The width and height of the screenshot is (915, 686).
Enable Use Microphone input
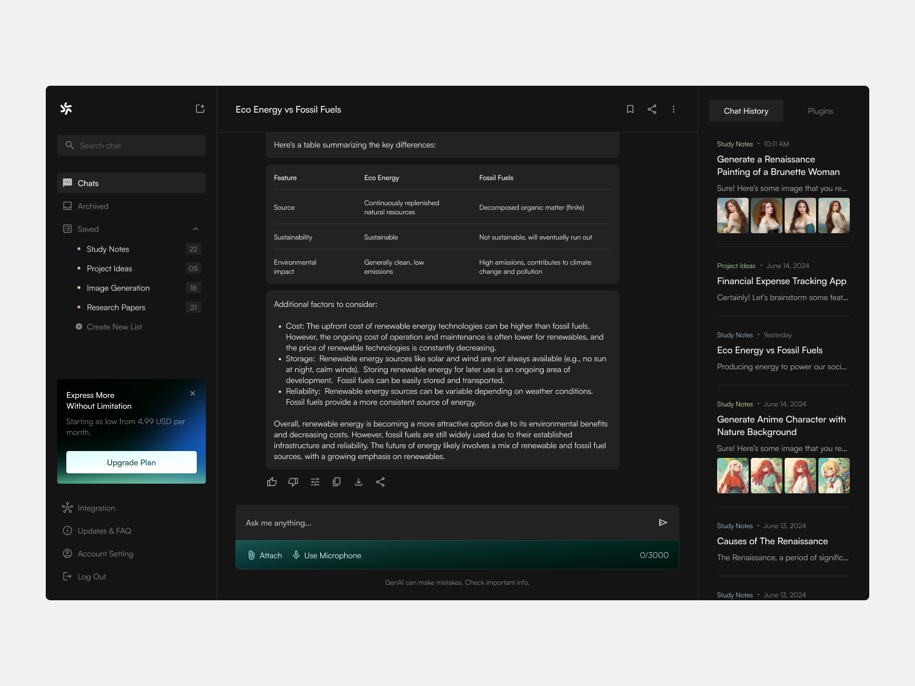[x=327, y=556]
